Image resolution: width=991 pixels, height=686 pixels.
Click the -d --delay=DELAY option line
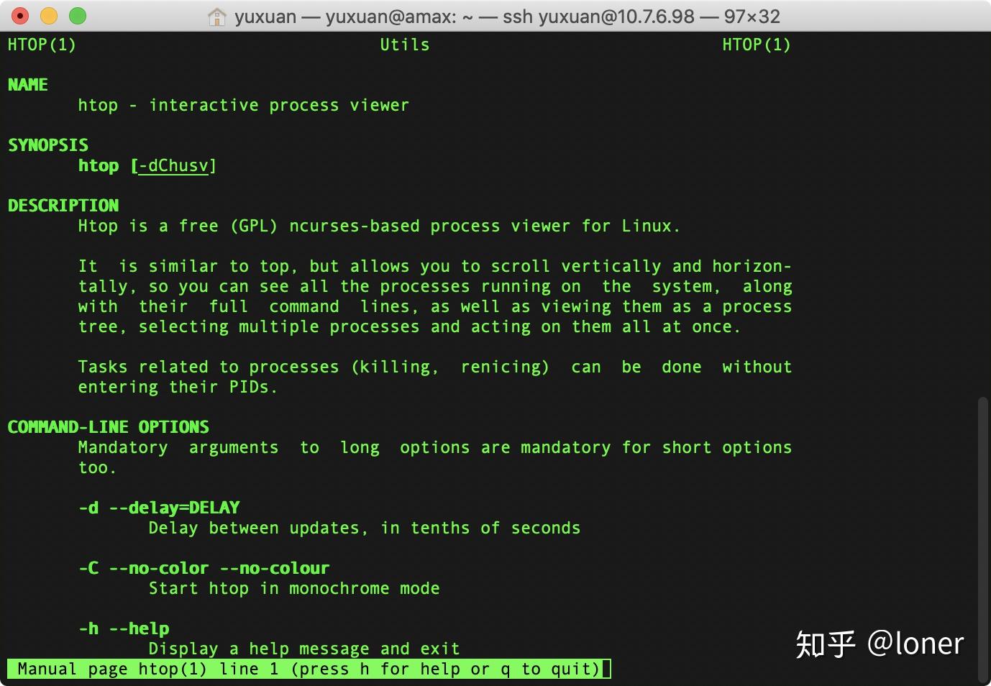159,507
